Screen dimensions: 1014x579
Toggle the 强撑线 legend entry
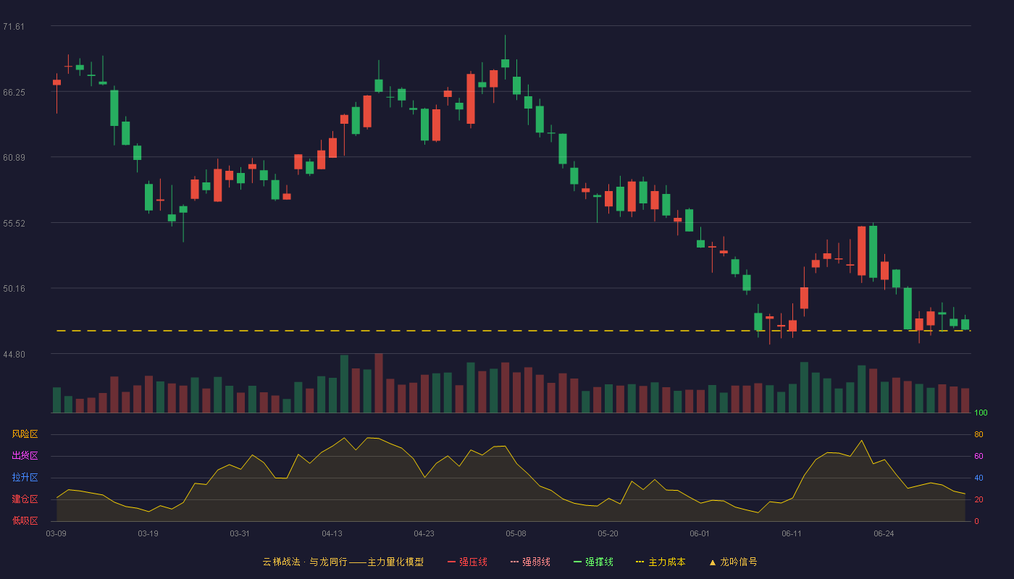pos(593,562)
